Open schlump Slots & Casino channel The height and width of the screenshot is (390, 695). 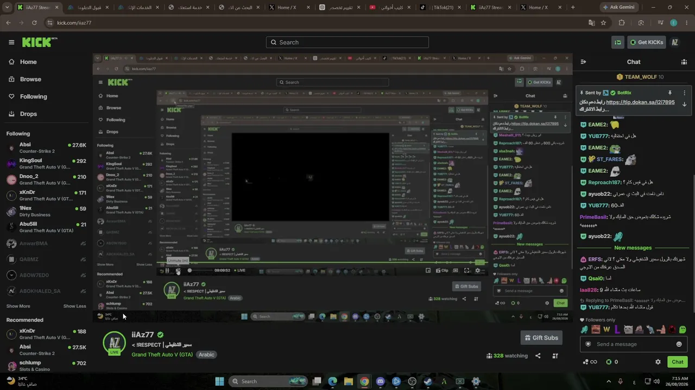point(46,366)
